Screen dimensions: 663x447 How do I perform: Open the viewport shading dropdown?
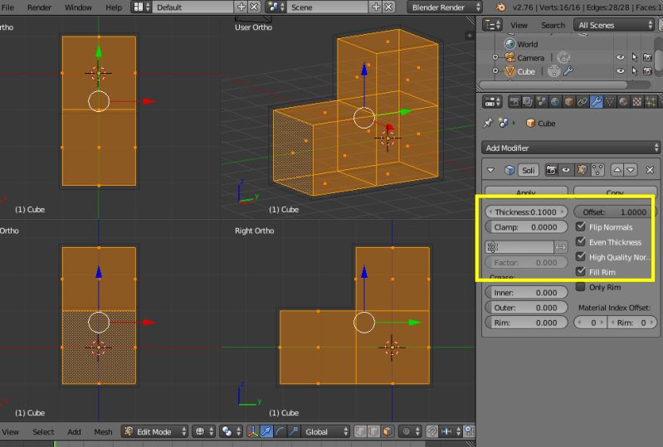[203, 431]
